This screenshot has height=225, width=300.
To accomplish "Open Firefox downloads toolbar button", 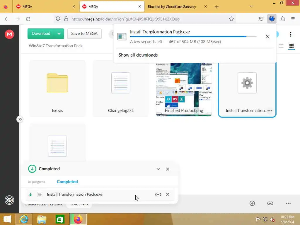I will [272, 19].
